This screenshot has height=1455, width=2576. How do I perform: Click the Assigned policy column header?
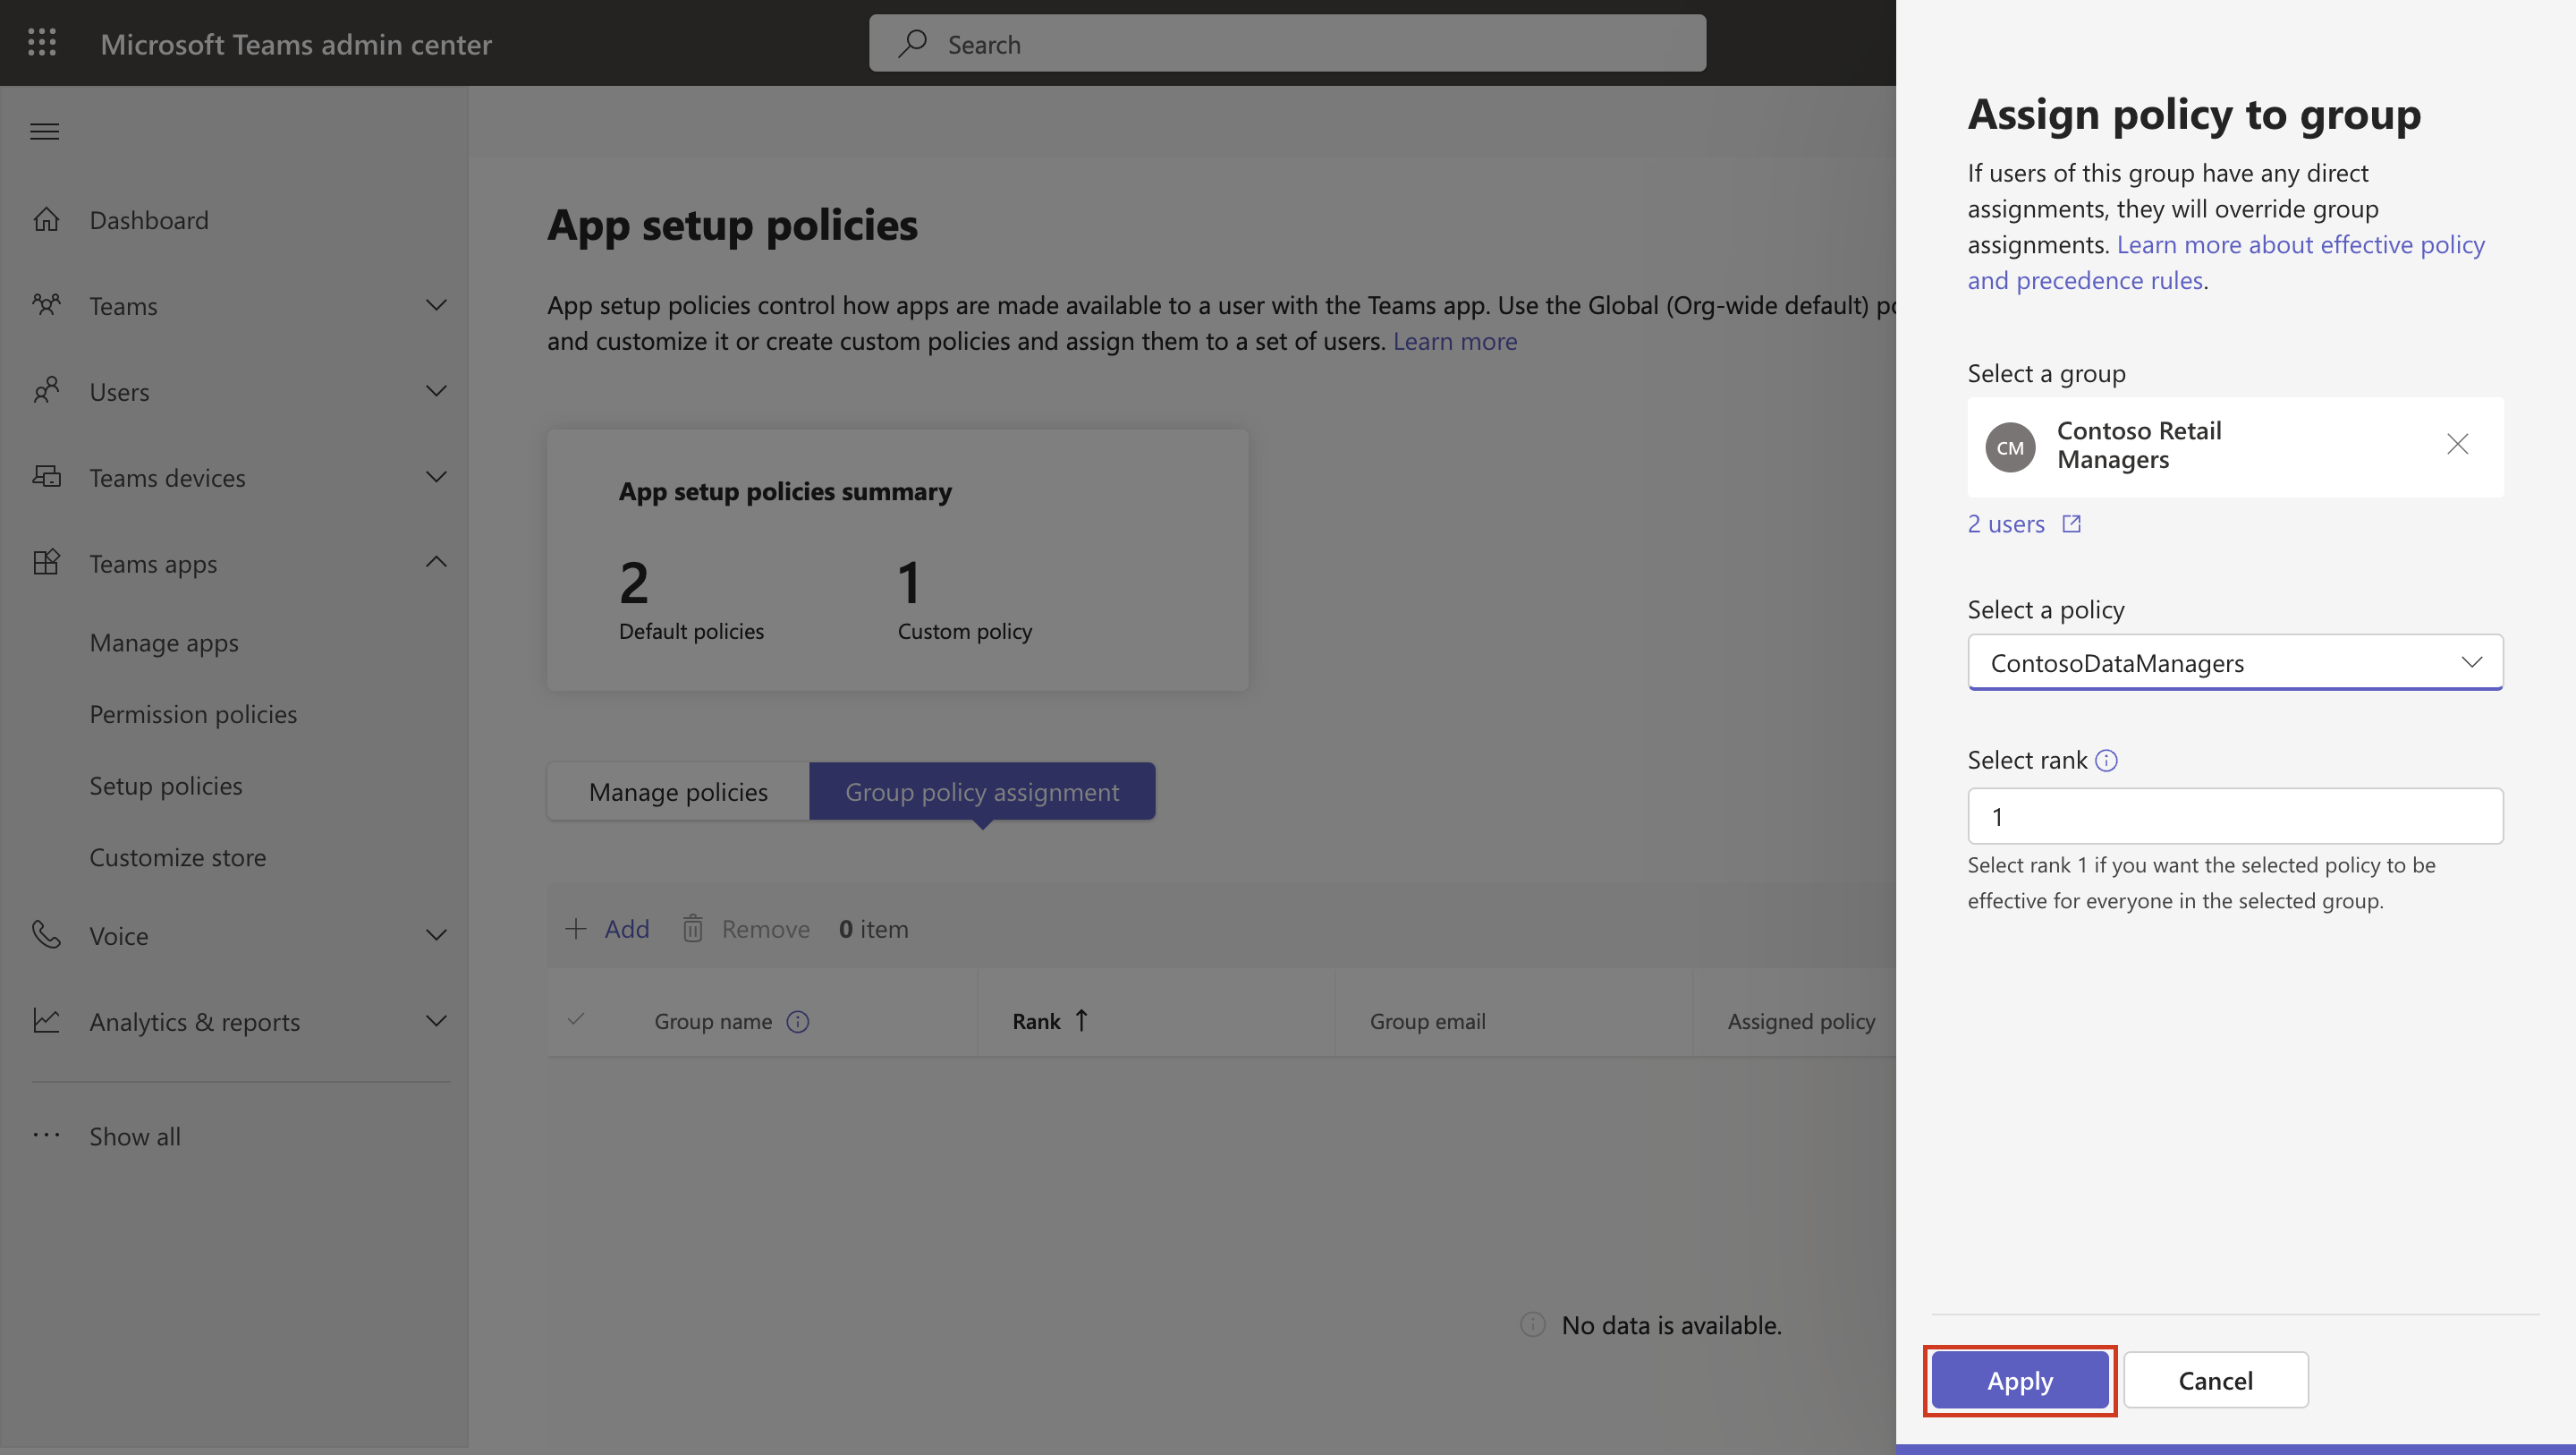pyautogui.click(x=1801, y=1021)
